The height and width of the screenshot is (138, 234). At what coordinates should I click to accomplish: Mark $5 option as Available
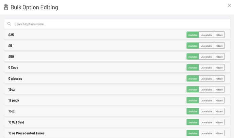coord(193,46)
